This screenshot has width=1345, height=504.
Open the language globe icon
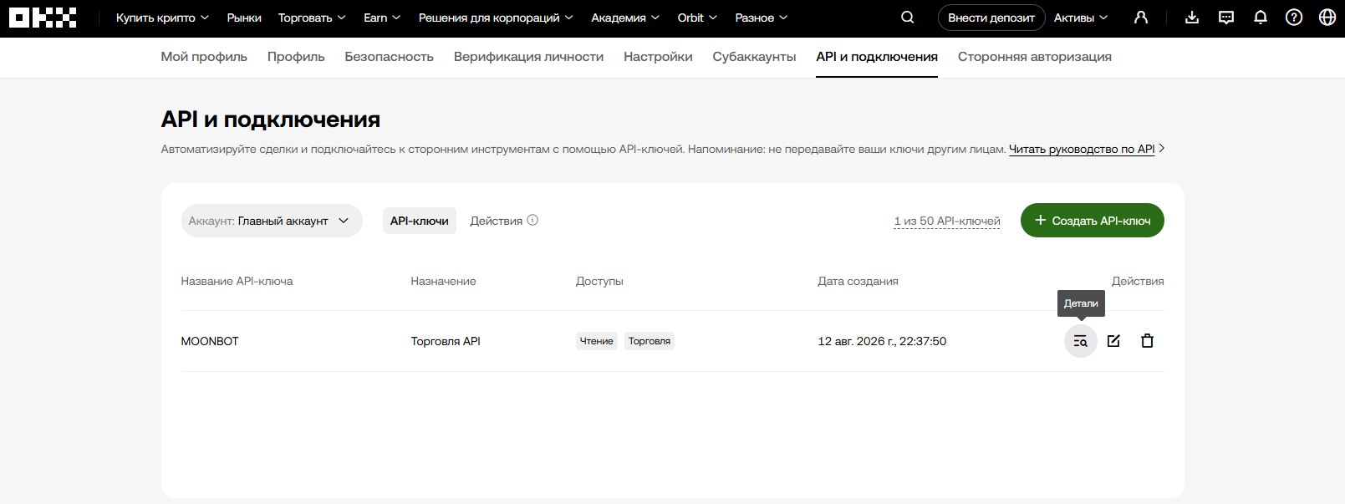click(1327, 18)
